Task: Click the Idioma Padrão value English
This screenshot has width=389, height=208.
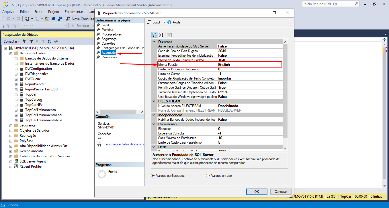Action: pos(224,65)
